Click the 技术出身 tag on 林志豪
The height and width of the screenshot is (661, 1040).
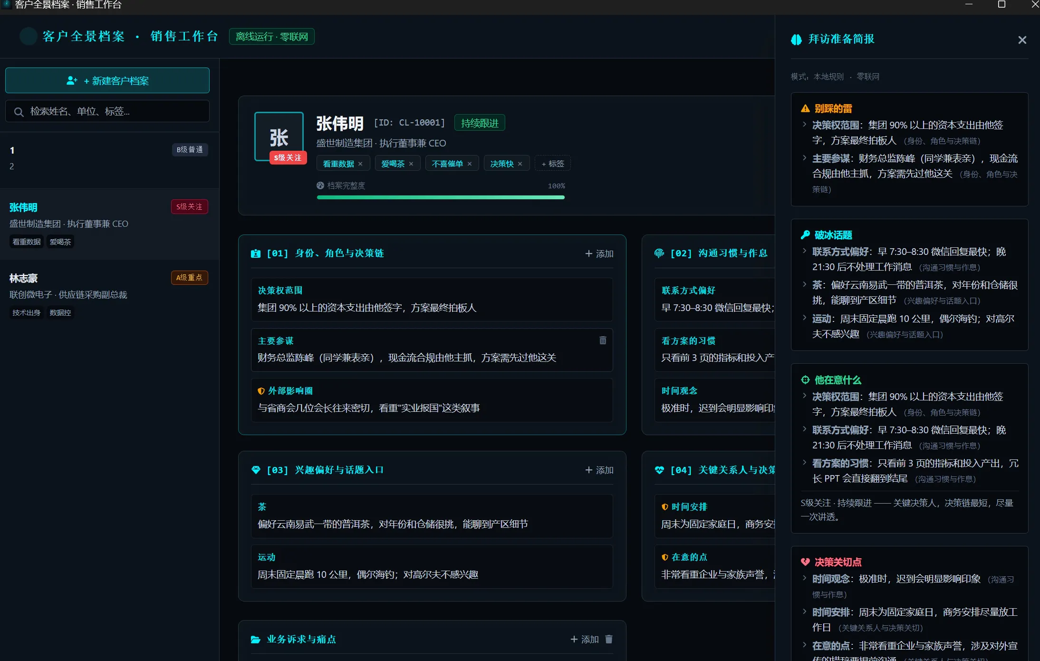[26, 312]
